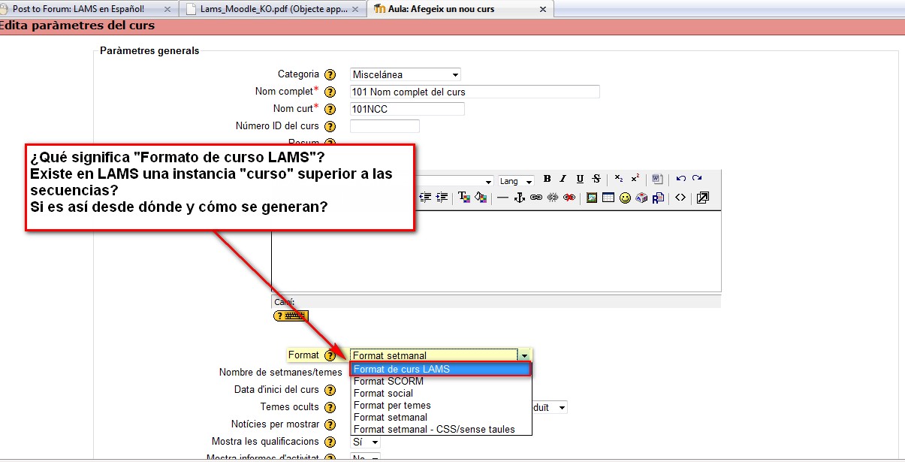Image resolution: width=905 pixels, height=462 pixels.
Task: Toggle bold formatting in the editor
Action: click(548, 179)
